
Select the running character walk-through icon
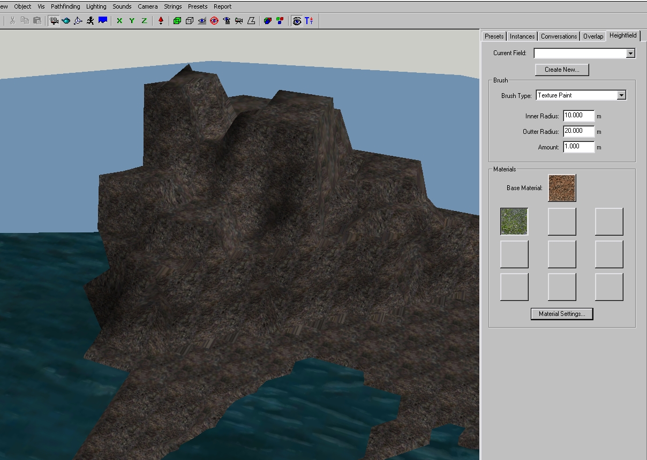pyautogui.click(x=91, y=21)
